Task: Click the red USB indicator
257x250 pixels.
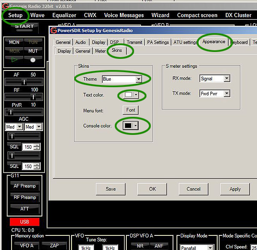Action: (24, 222)
